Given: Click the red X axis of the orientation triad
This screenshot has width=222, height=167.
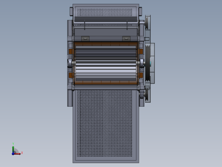Looking at the screenshot, I should tap(17, 154).
